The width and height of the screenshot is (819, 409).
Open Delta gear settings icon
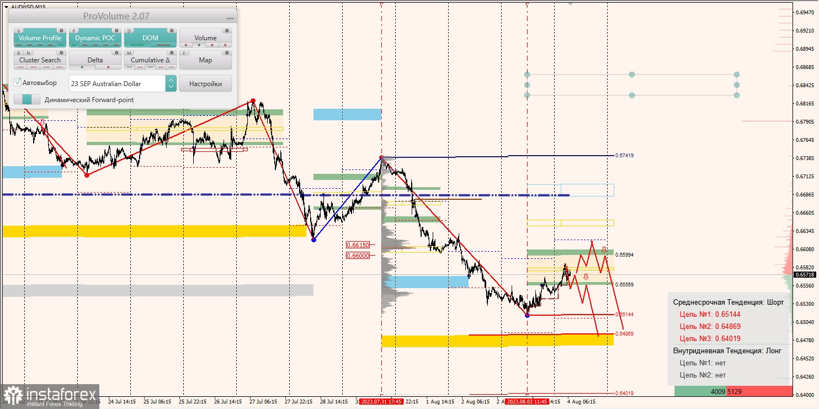point(116,53)
